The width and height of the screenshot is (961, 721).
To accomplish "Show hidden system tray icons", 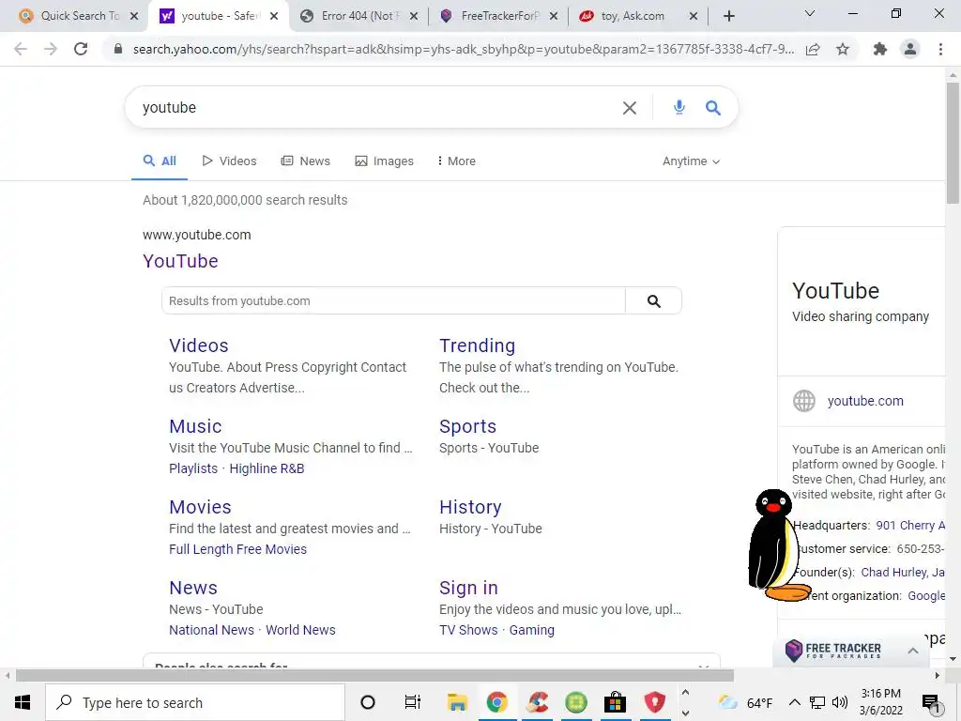I will coord(794,702).
